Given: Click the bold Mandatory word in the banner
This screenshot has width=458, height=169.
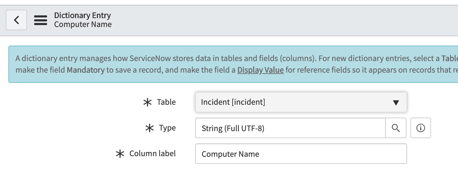Looking at the screenshot, I should coord(85,70).
